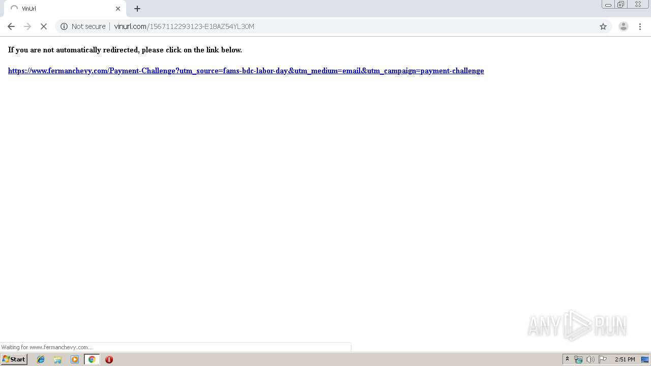Open the network tray icon
Image resolution: width=651 pixels, height=366 pixels.
pyautogui.click(x=578, y=359)
